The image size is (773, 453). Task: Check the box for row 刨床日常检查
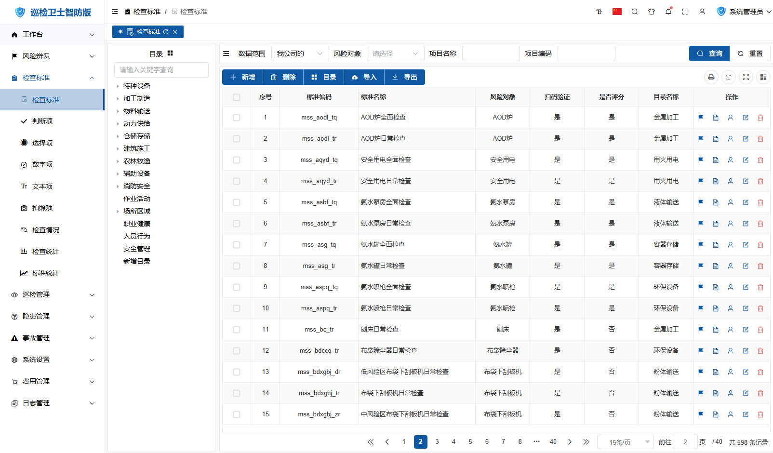(x=236, y=330)
